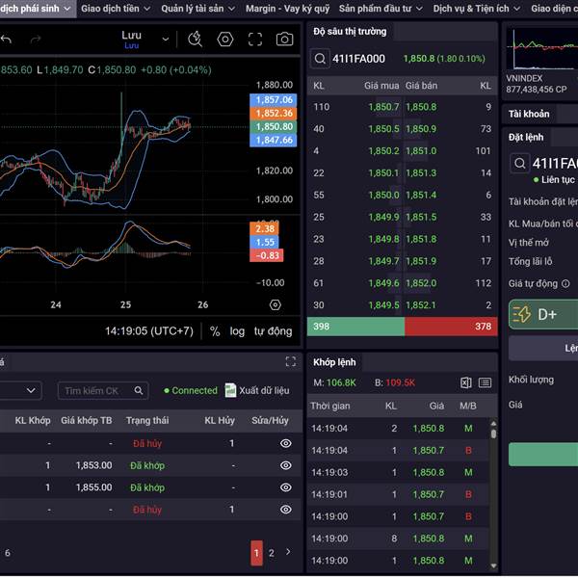Click Xuất dữ liệu export button
This screenshot has height=578, width=578.
[257, 390]
